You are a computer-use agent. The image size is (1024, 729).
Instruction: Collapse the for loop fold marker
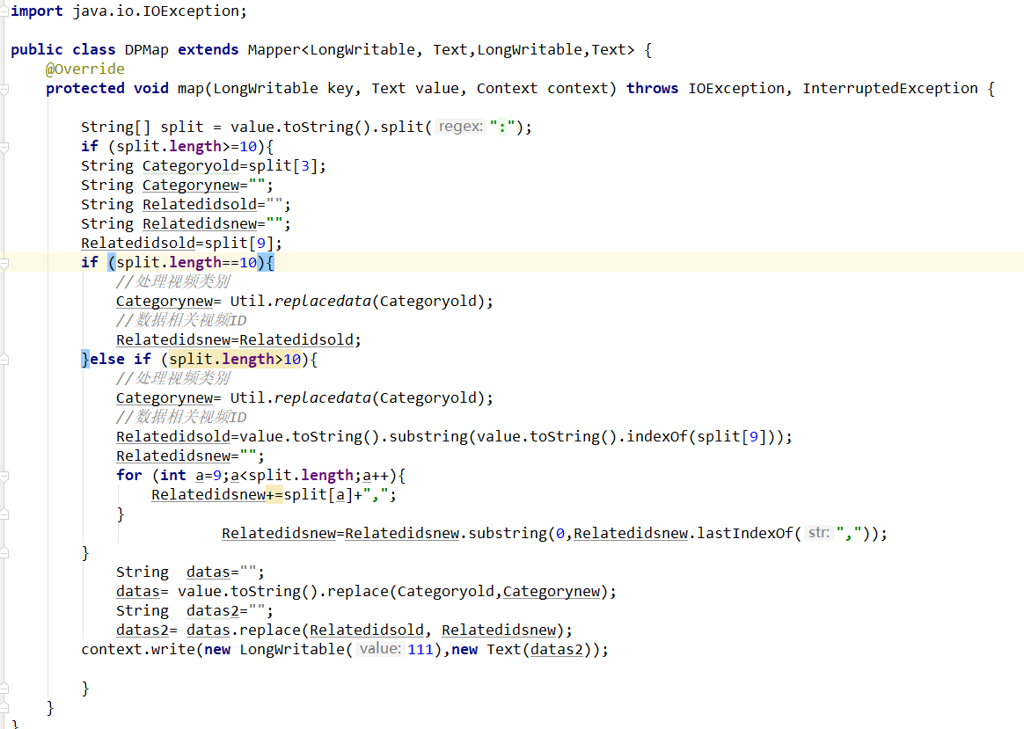pos(4,476)
